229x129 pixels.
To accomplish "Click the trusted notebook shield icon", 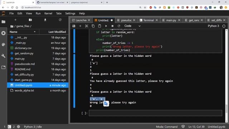I will coord(183,126).
